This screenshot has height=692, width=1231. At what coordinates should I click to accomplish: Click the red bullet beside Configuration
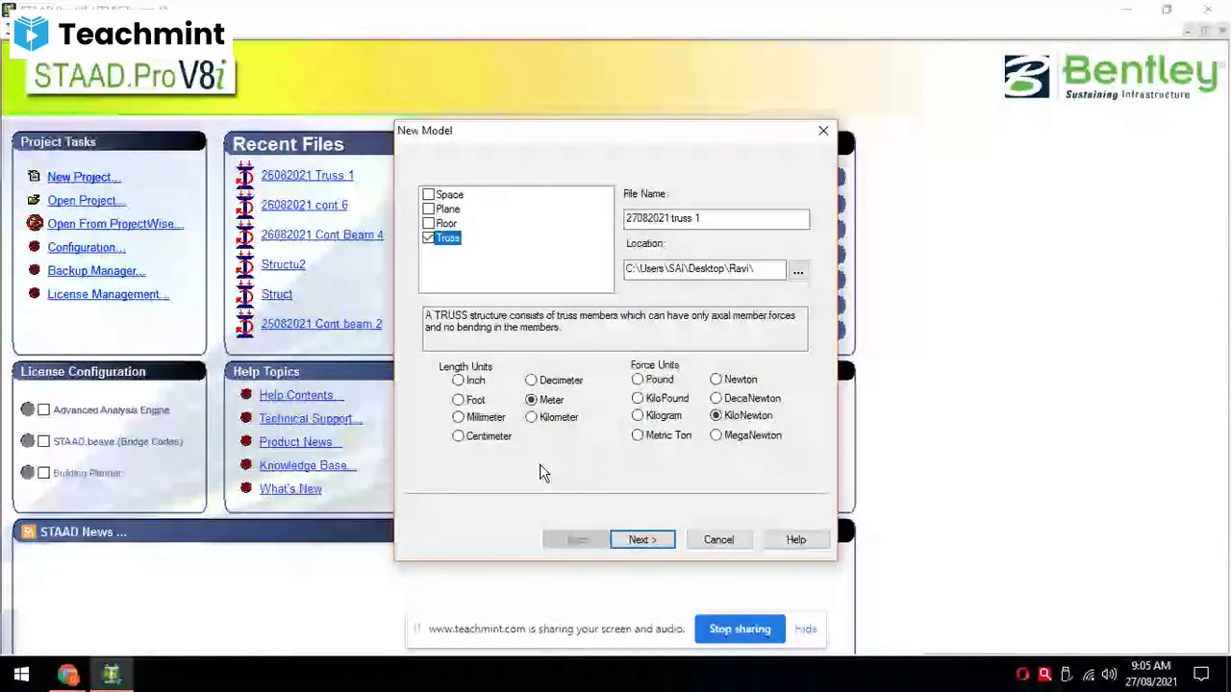pyautogui.click(x=35, y=247)
